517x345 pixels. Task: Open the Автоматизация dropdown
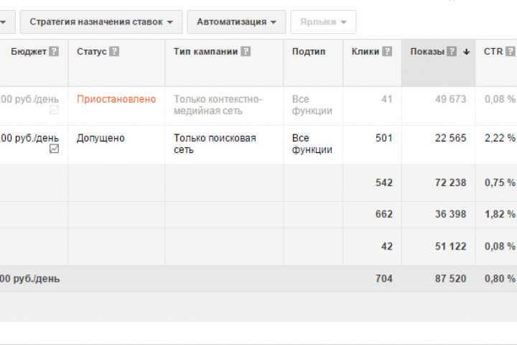(x=236, y=22)
